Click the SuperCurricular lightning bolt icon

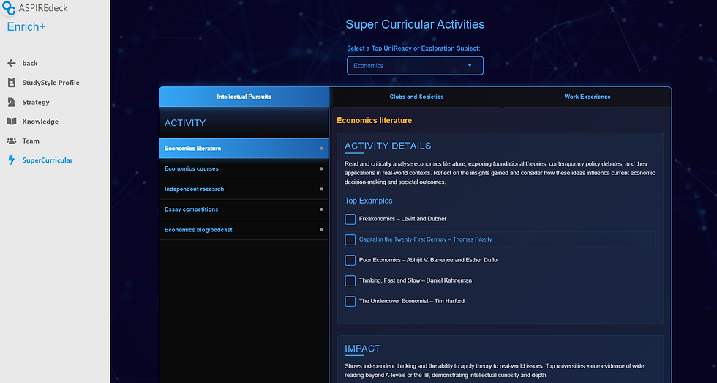pos(12,160)
